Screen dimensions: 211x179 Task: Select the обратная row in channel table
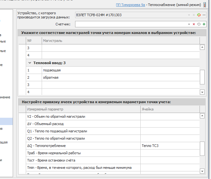click(51, 77)
